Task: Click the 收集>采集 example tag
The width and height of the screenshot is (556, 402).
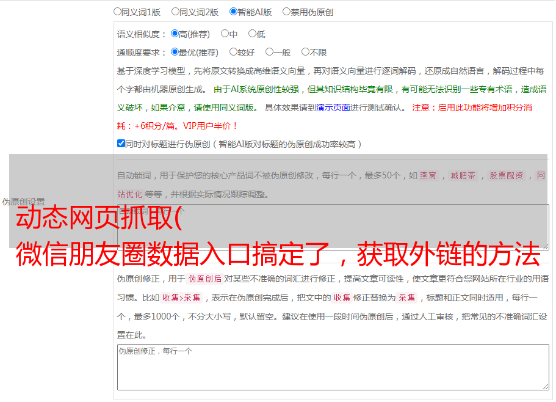Action: coord(181,298)
